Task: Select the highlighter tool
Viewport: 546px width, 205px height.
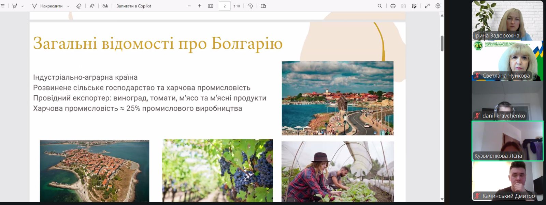Action: tap(15, 6)
